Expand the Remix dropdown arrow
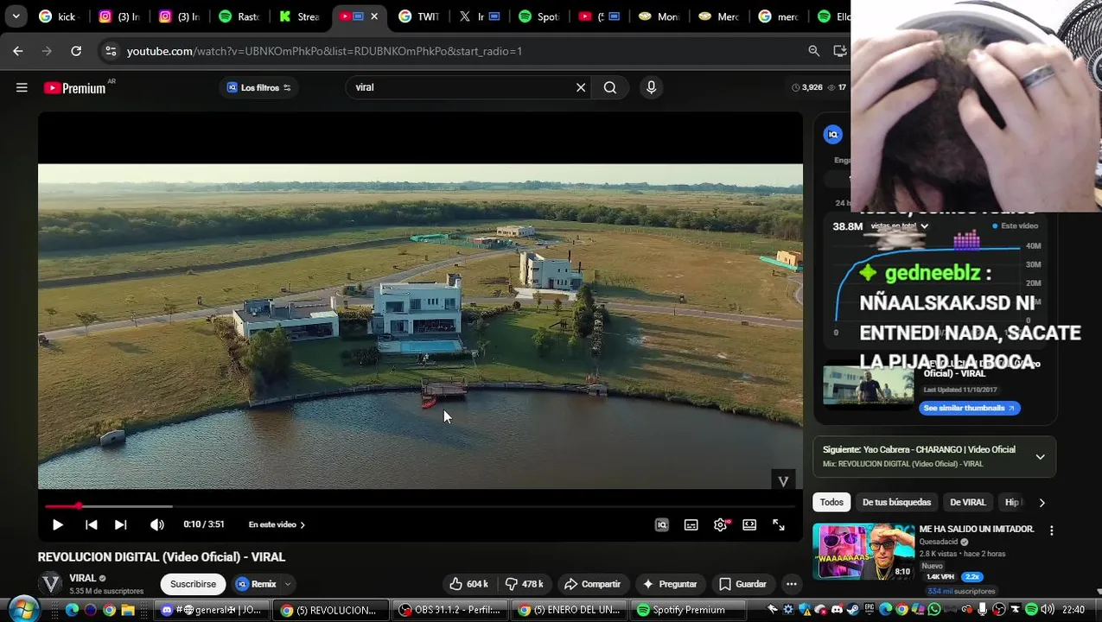 [x=288, y=584]
